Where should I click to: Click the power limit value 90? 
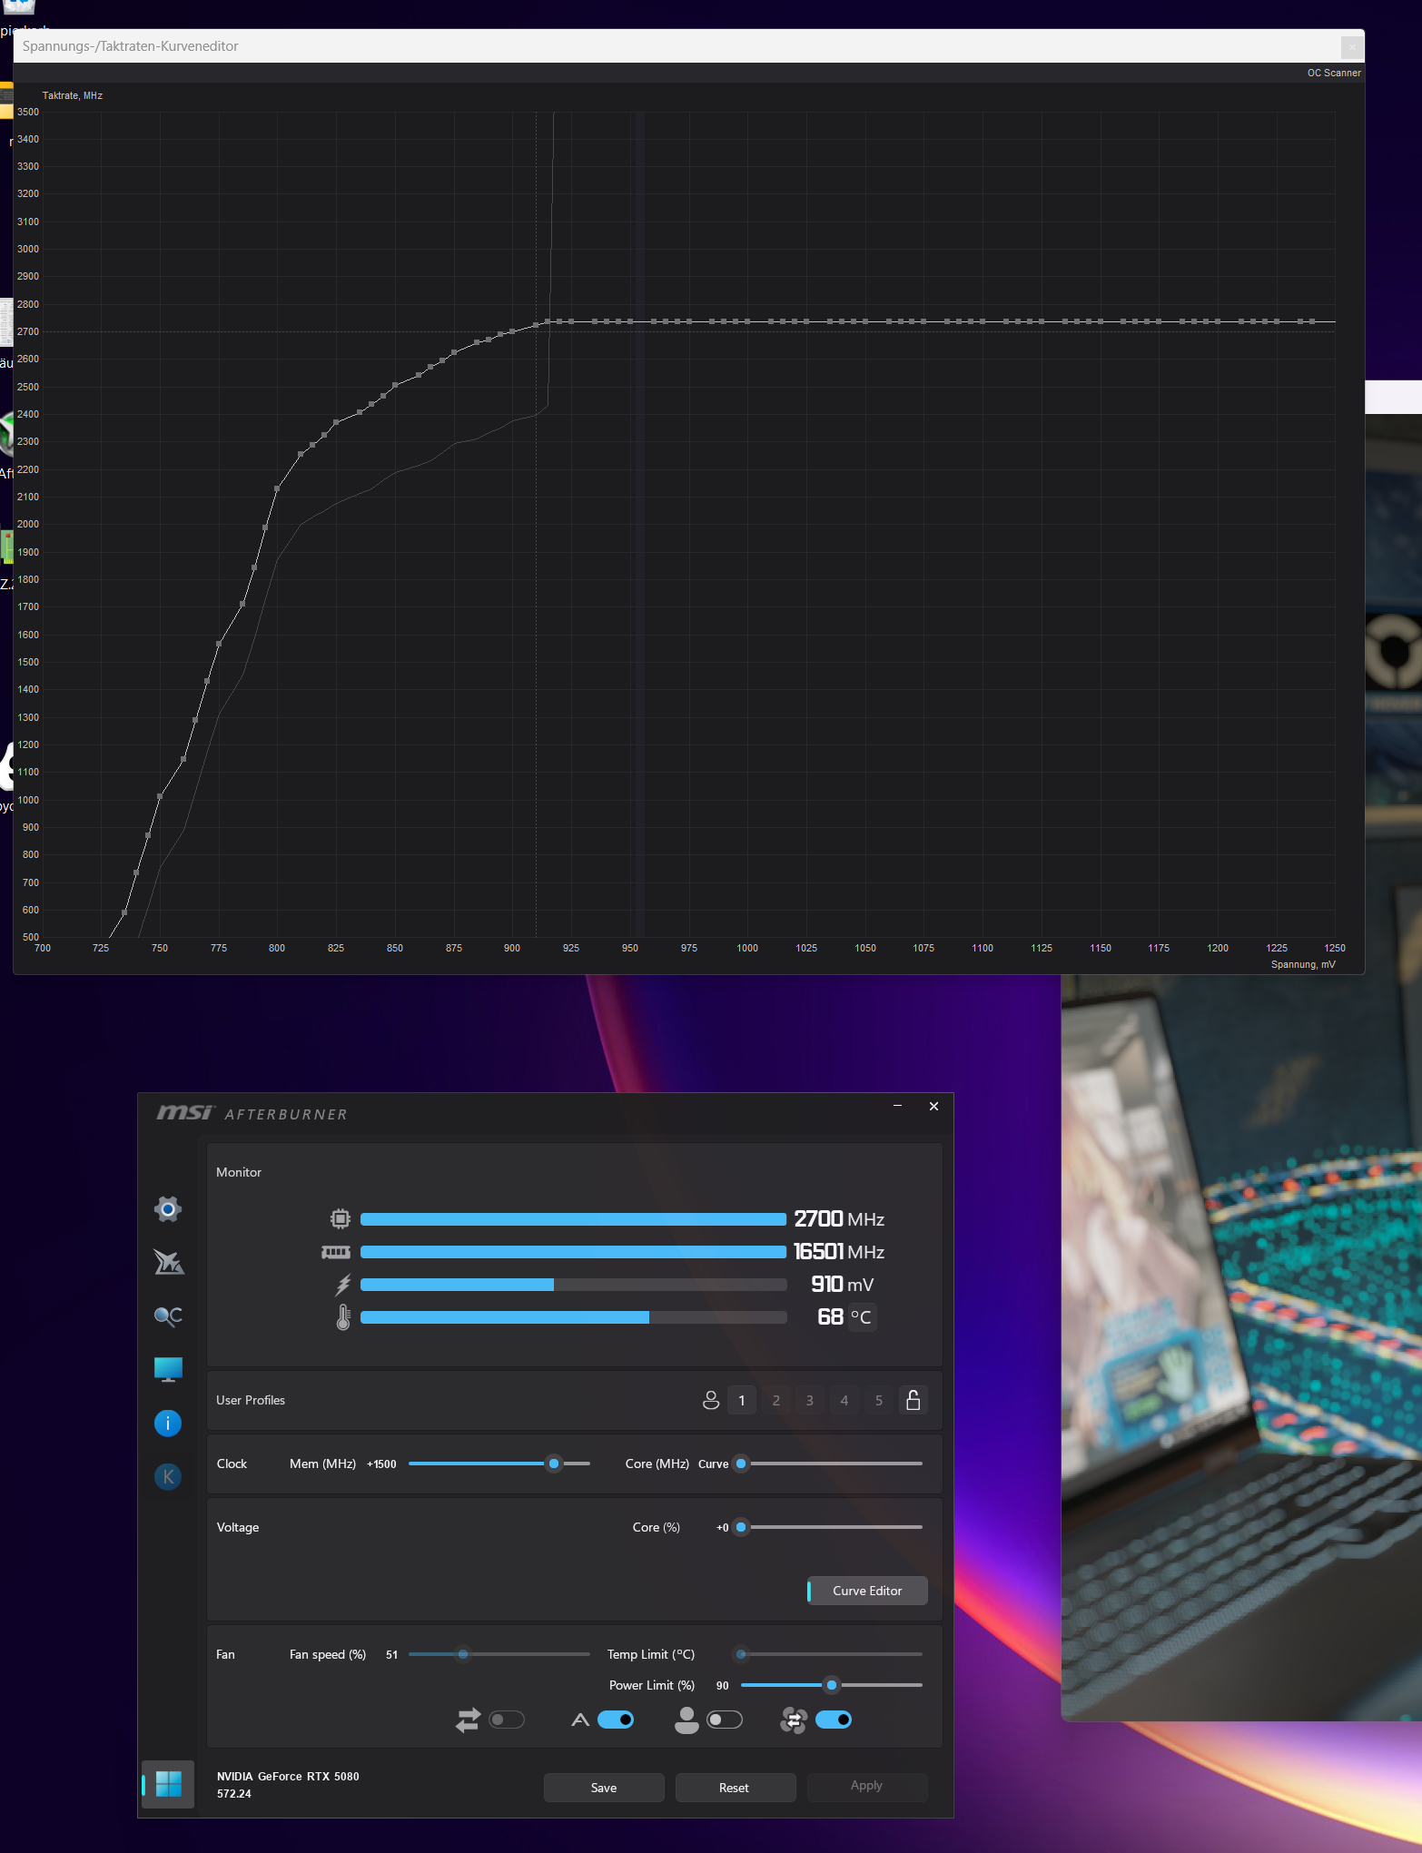pyautogui.click(x=723, y=1686)
